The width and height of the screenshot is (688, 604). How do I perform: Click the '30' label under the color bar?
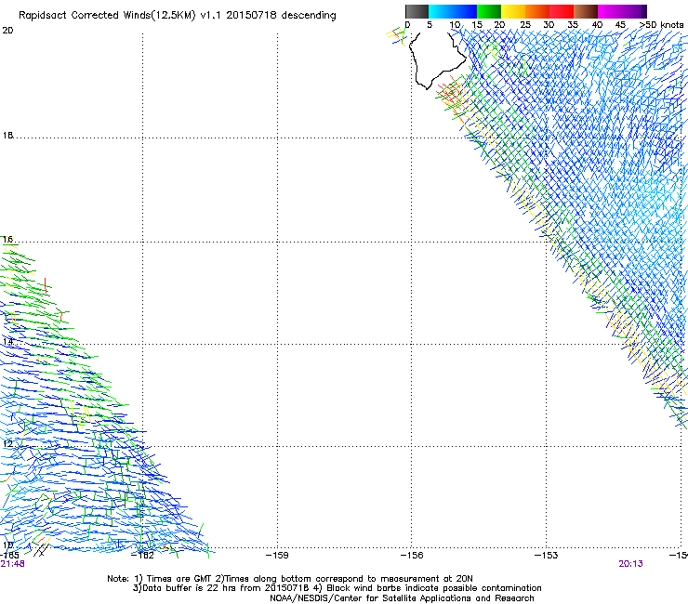[549, 25]
